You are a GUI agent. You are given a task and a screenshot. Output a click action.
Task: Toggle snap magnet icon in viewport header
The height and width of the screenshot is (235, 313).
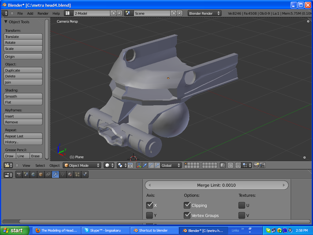(238, 165)
